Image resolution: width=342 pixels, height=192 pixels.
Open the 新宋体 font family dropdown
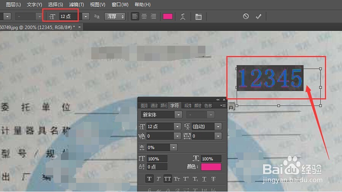coord(178,115)
